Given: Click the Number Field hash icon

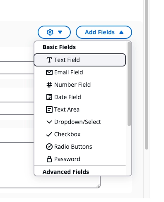Looking at the screenshot, I should [x=49, y=85].
